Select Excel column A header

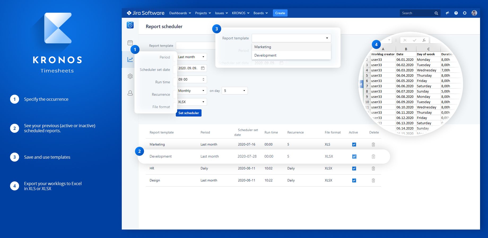[x=383, y=49]
